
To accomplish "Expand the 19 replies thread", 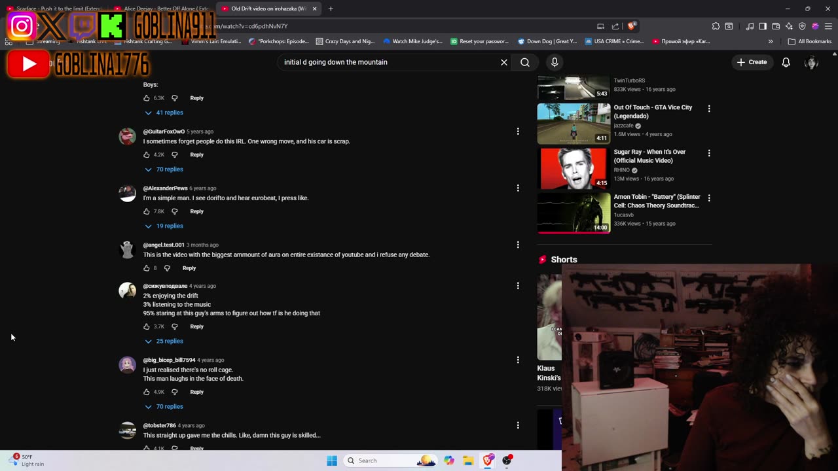I will tap(164, 226).
